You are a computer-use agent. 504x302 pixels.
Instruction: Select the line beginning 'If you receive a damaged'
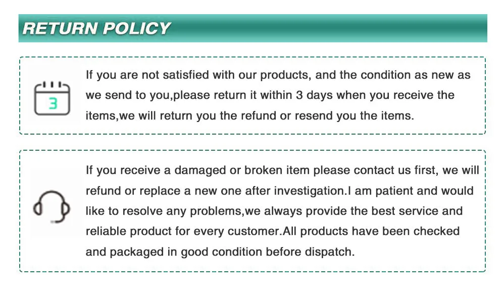(282, 170)
